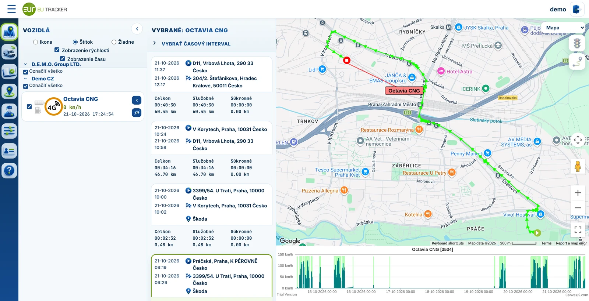Screen dimensions: 589x301
Task: Open the logbook sidebar icon
Action: coord(9,72)
